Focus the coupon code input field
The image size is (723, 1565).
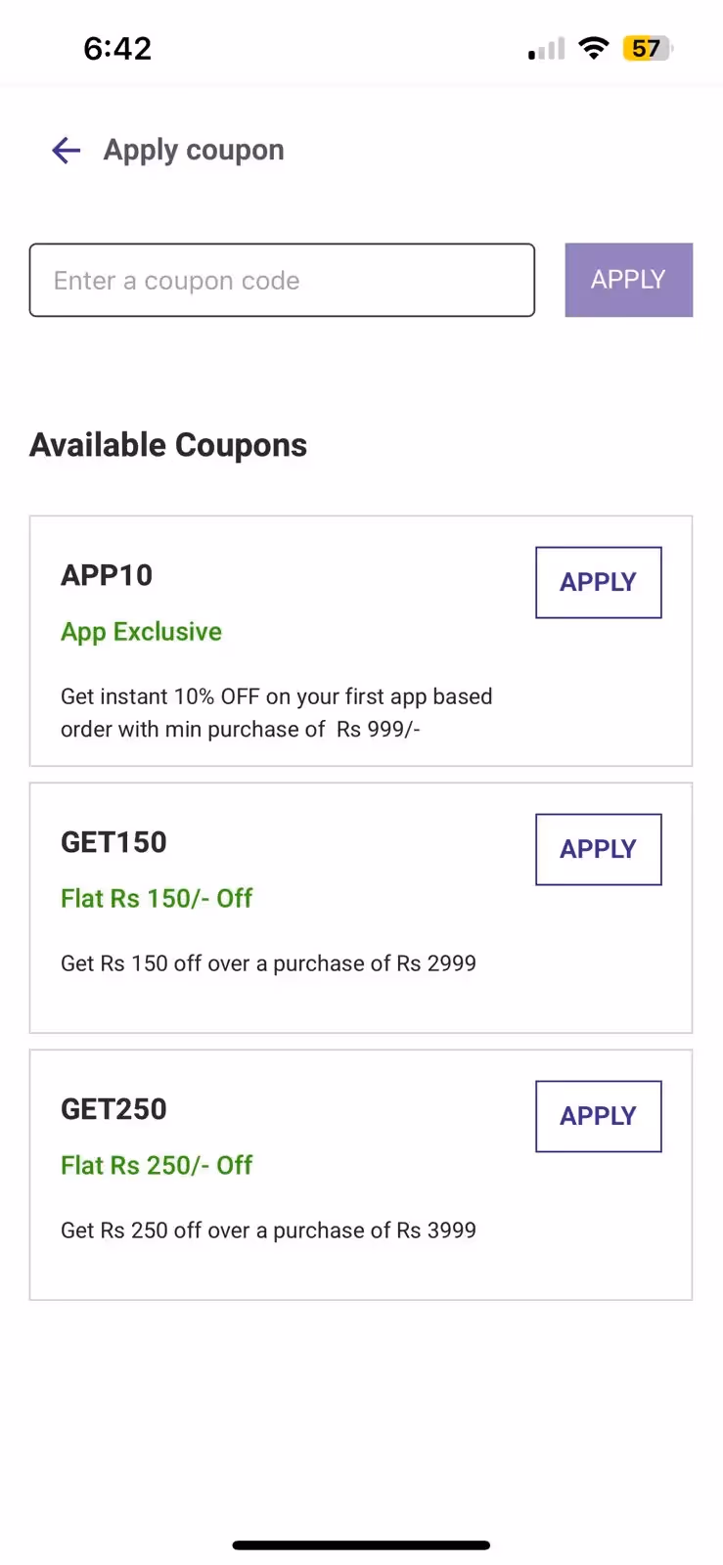coord(282,280)
